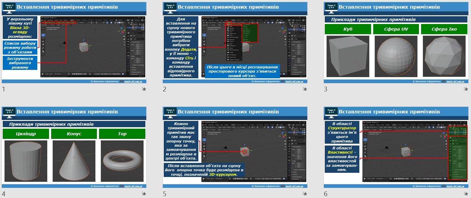Click the star icon beneath slide 4
The height and width of the screenshot is (198, 471).
point(144,194)
